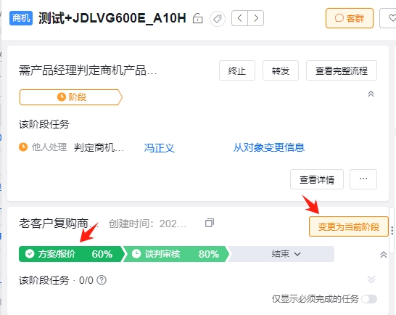Click the 终止 button
The image size is (396, 315).
(237, 70)
